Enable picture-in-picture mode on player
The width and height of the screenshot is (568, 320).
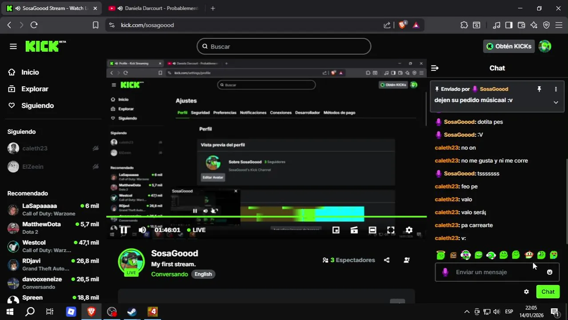coord(336,230)
